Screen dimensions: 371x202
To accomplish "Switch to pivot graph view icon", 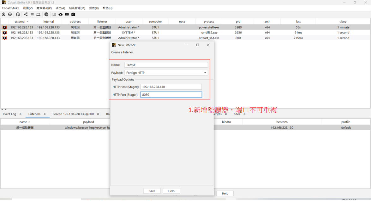I will pyautogui.click(x=26, y=14).
